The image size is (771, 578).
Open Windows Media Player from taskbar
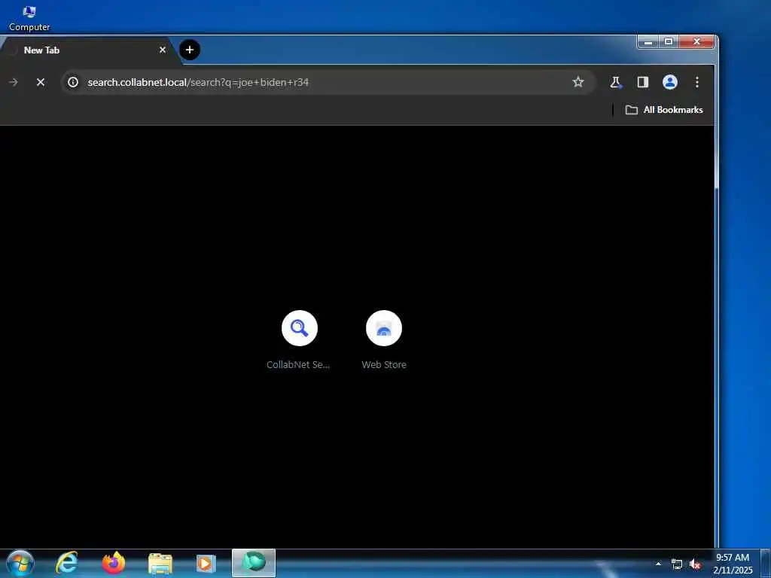tap(206, 563)
